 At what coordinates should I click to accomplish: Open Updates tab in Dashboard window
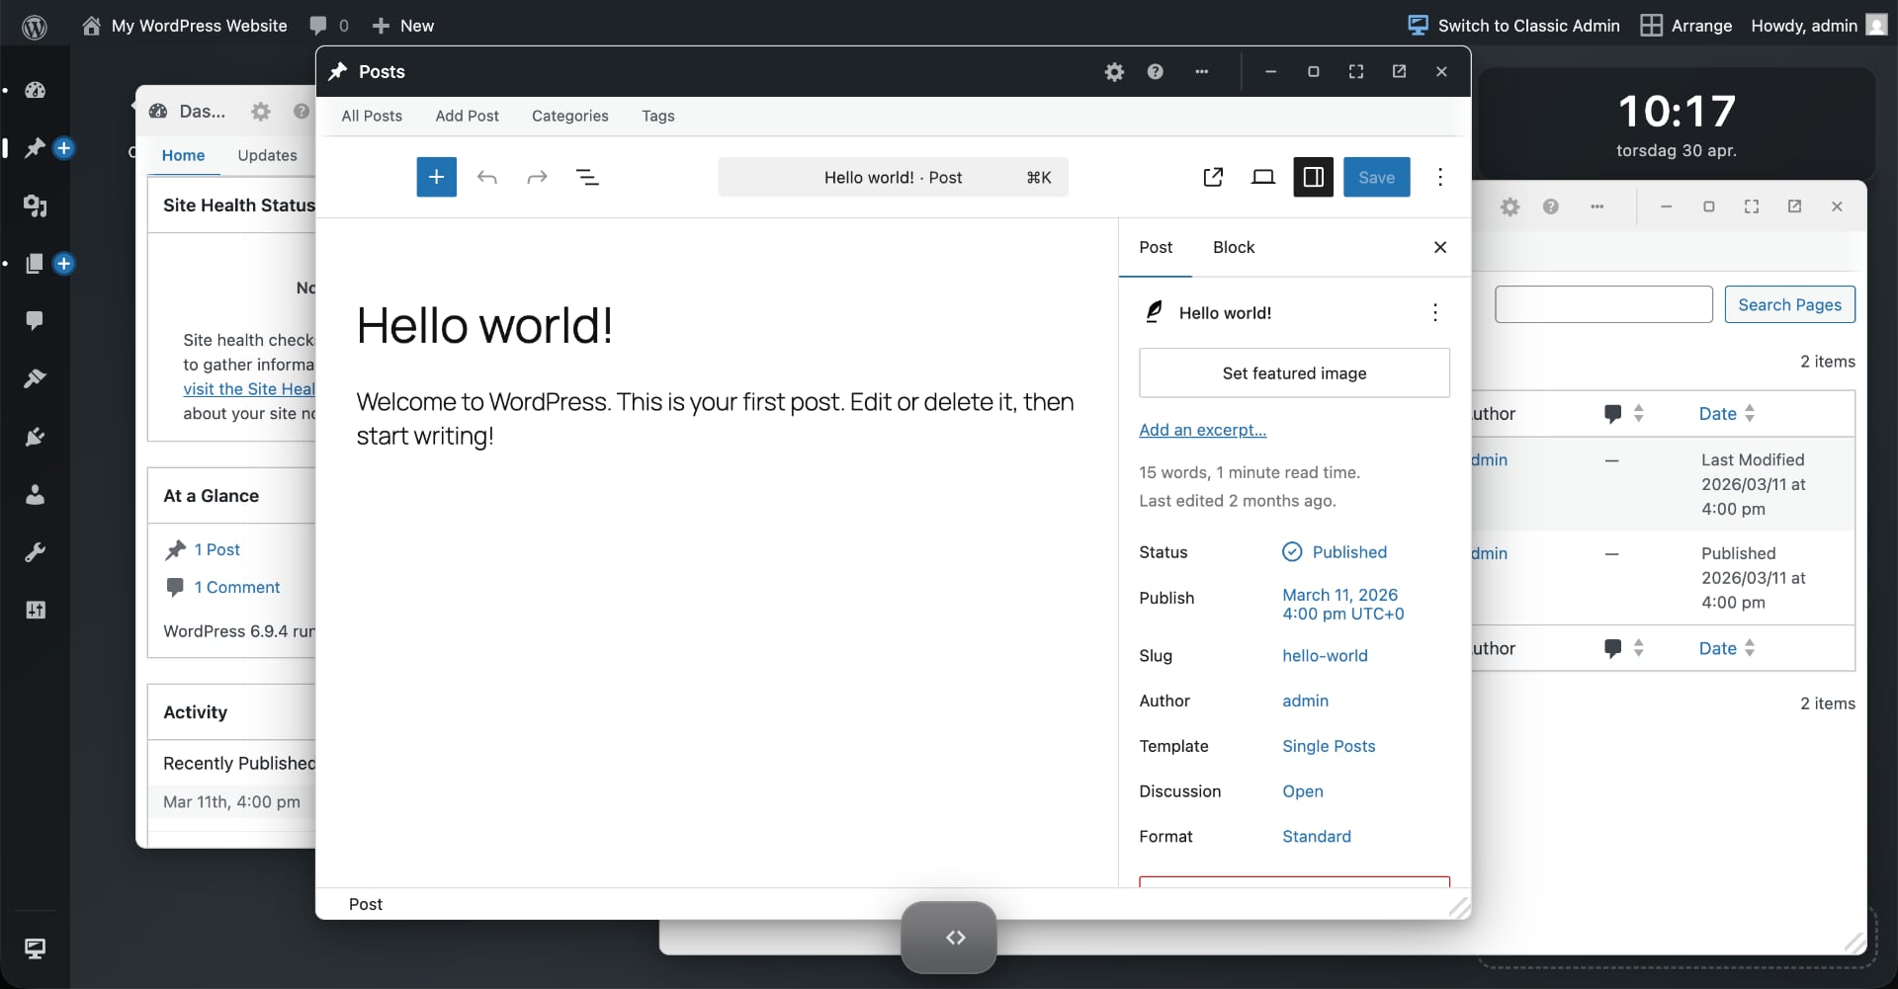point(267,155)
